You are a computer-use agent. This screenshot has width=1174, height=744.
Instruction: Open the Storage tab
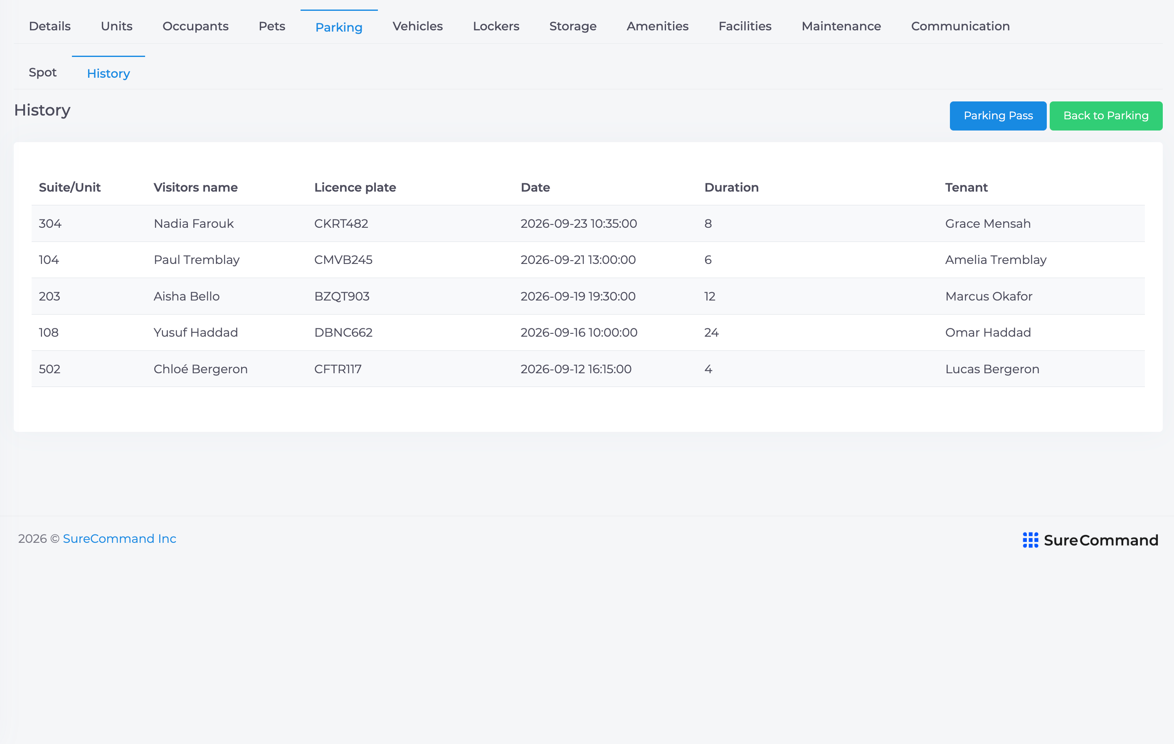click(x=573, y=26)
